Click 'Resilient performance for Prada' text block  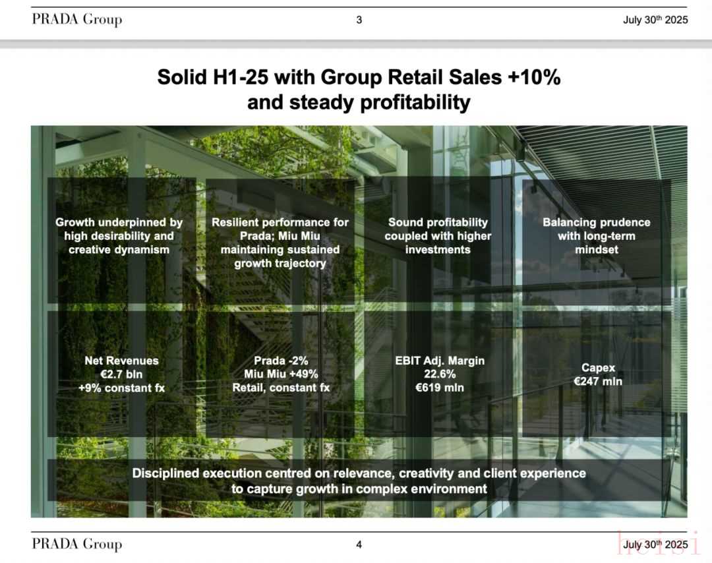tap(280, 243)
